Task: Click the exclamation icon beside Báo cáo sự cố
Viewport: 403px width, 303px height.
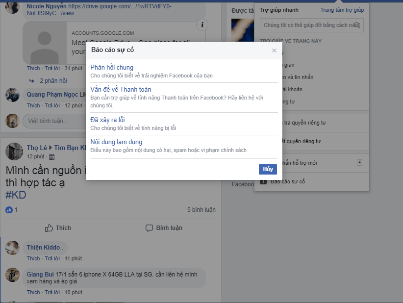Action: tap(263, 181)
